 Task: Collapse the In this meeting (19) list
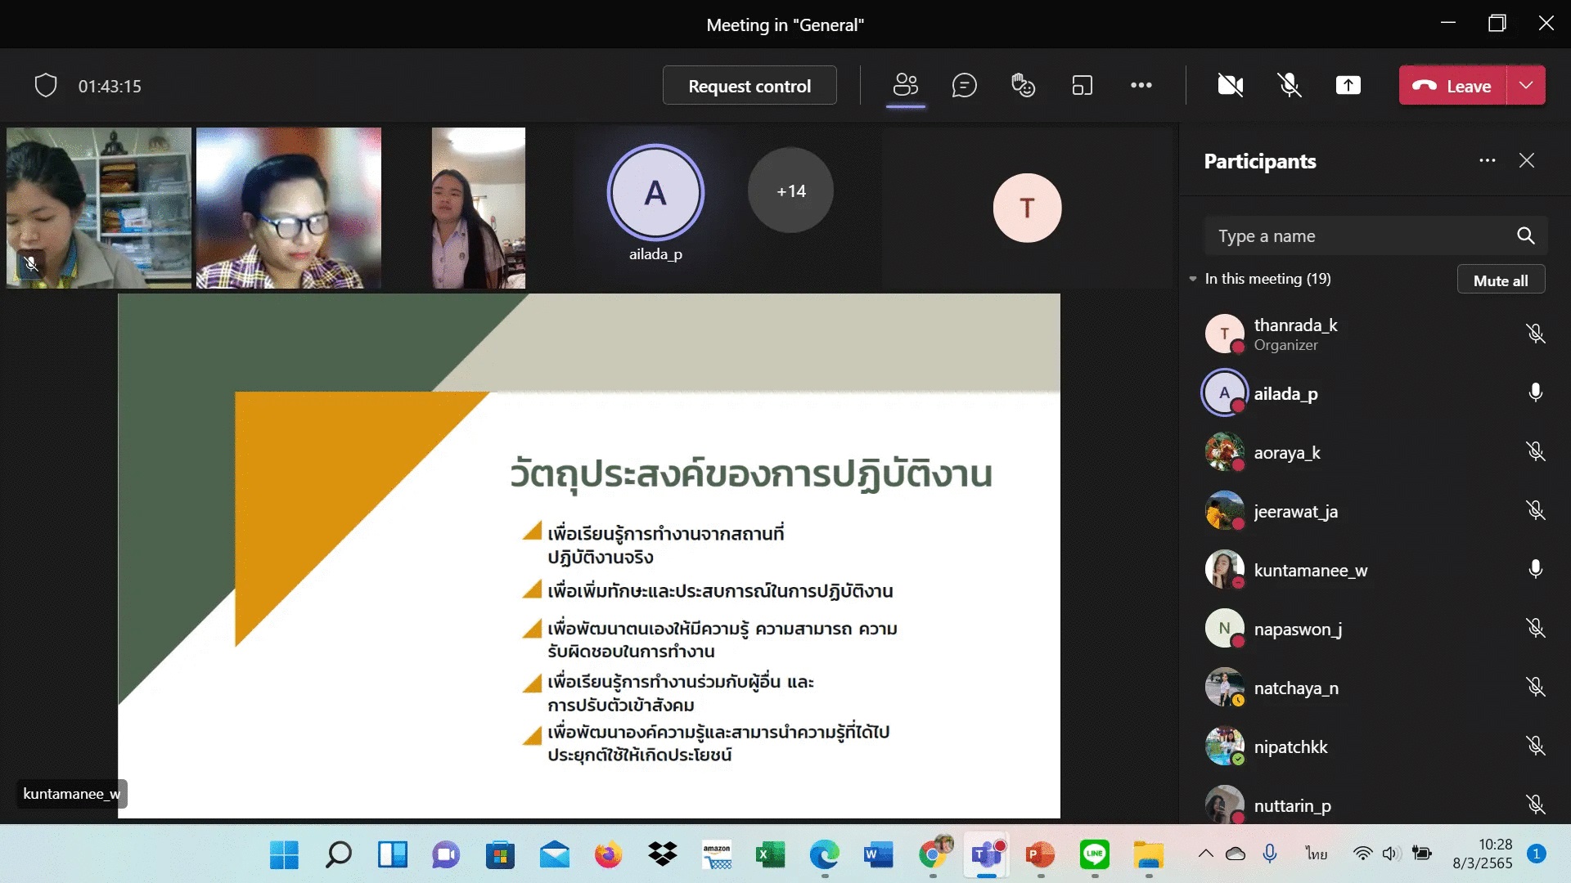point(1193,279)
